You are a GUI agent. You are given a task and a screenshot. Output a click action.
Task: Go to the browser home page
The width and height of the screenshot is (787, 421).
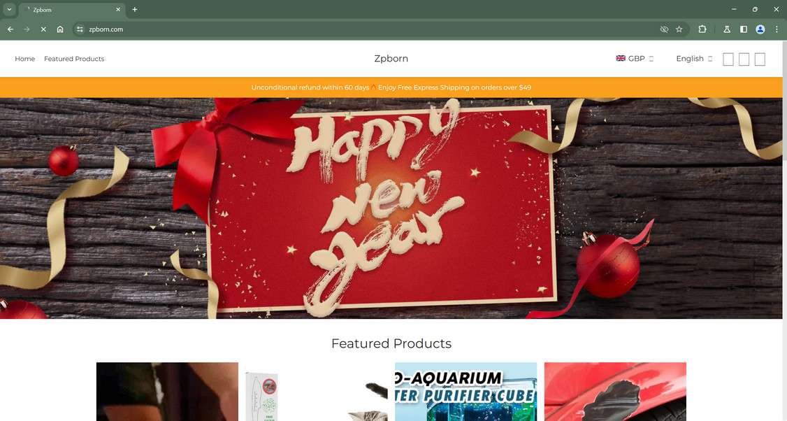[60, 29]
